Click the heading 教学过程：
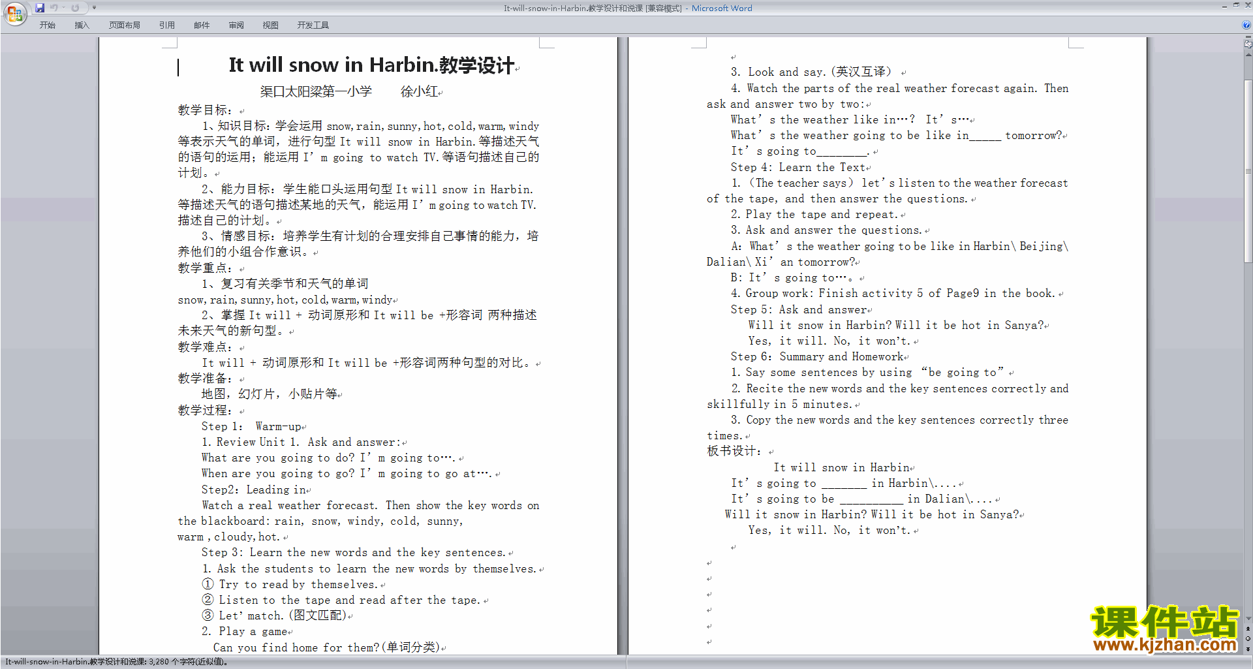This screenshot has width=1253, height=669. coord(205,411)
